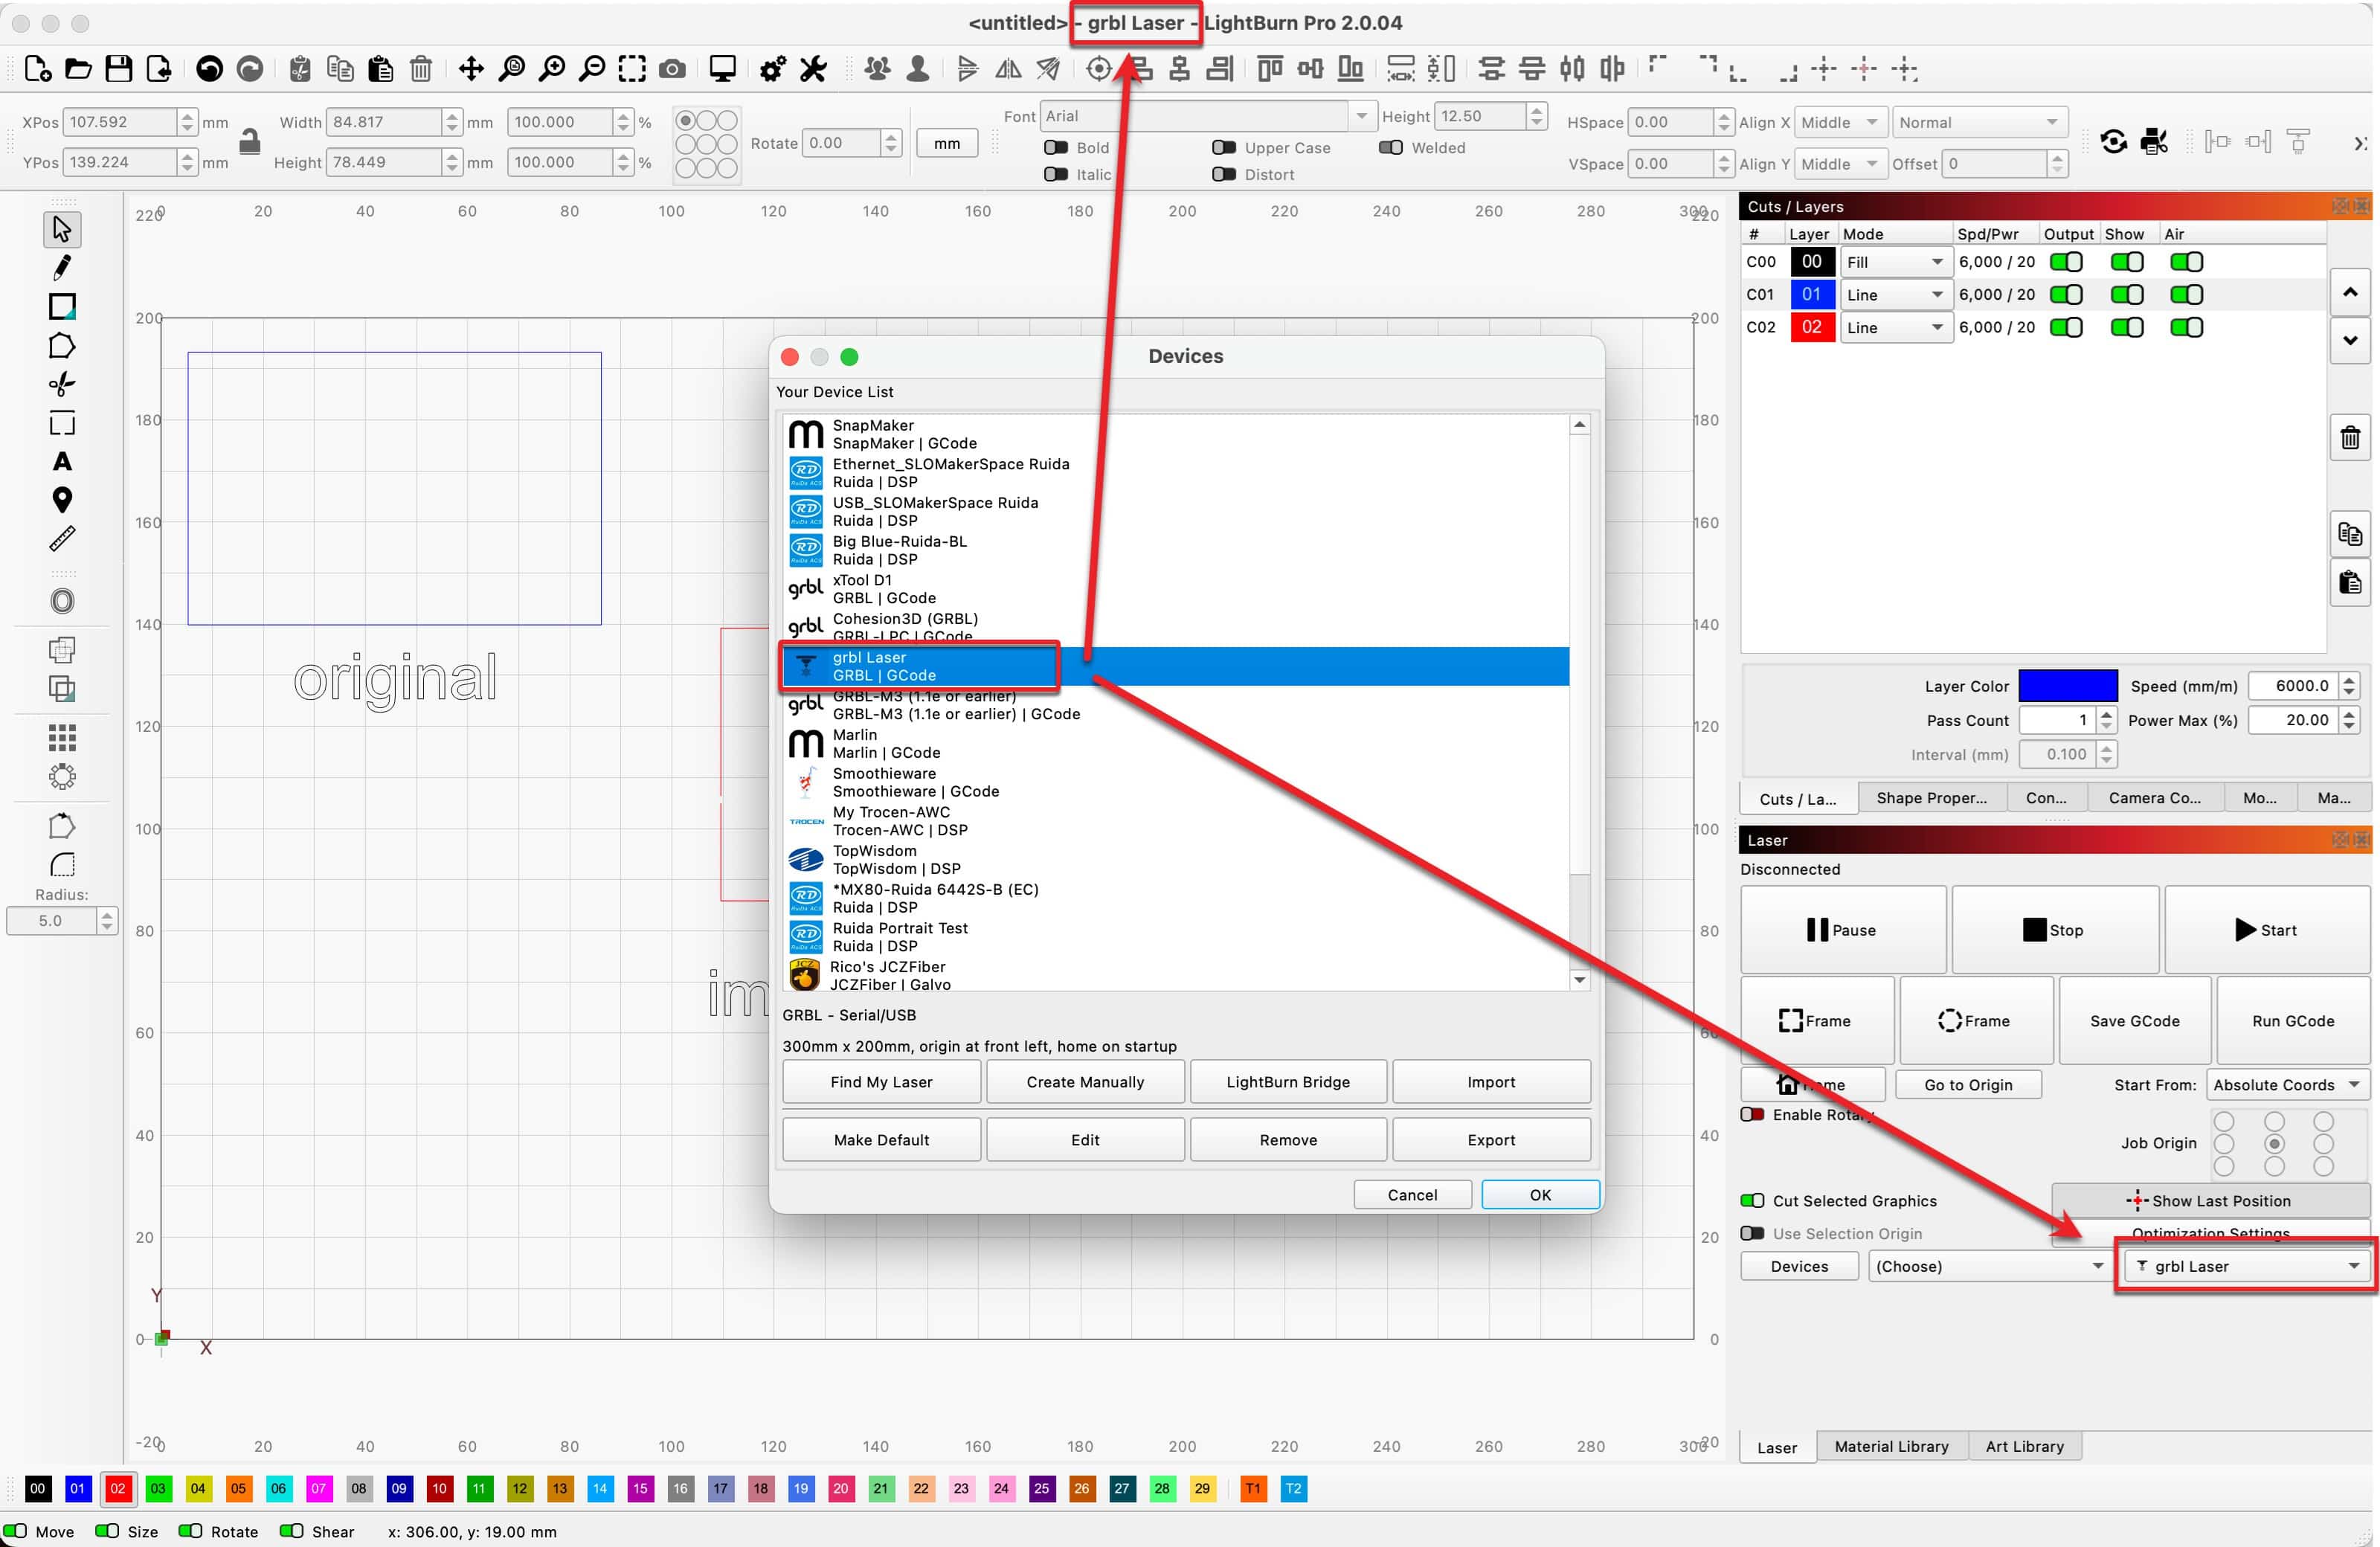Enable the Cut Selected Graphics toggle

coord(1751,1200)
